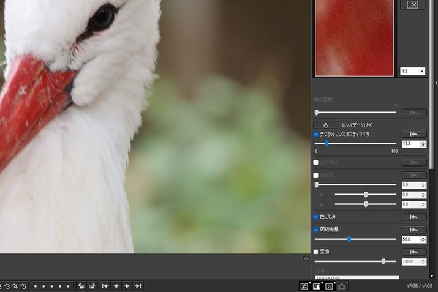
Task: Go to the previous image
Action: coord(116,286)
